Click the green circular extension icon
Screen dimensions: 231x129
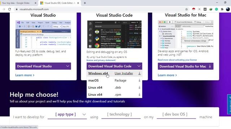217,9
